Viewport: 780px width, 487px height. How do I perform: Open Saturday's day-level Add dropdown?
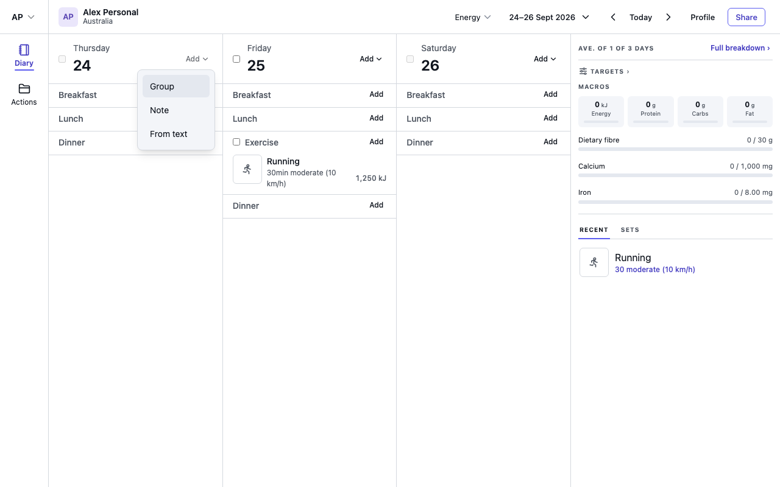[545, 59]
